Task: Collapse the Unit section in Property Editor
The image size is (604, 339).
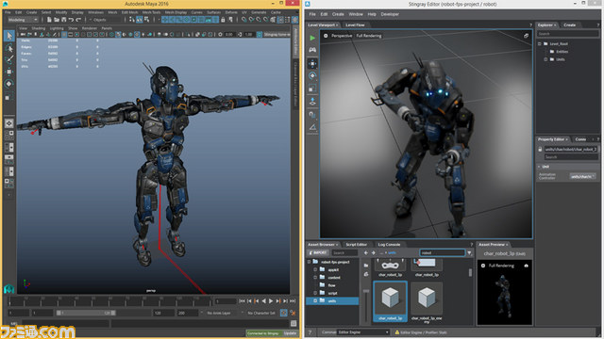Action: pos(539,167)
